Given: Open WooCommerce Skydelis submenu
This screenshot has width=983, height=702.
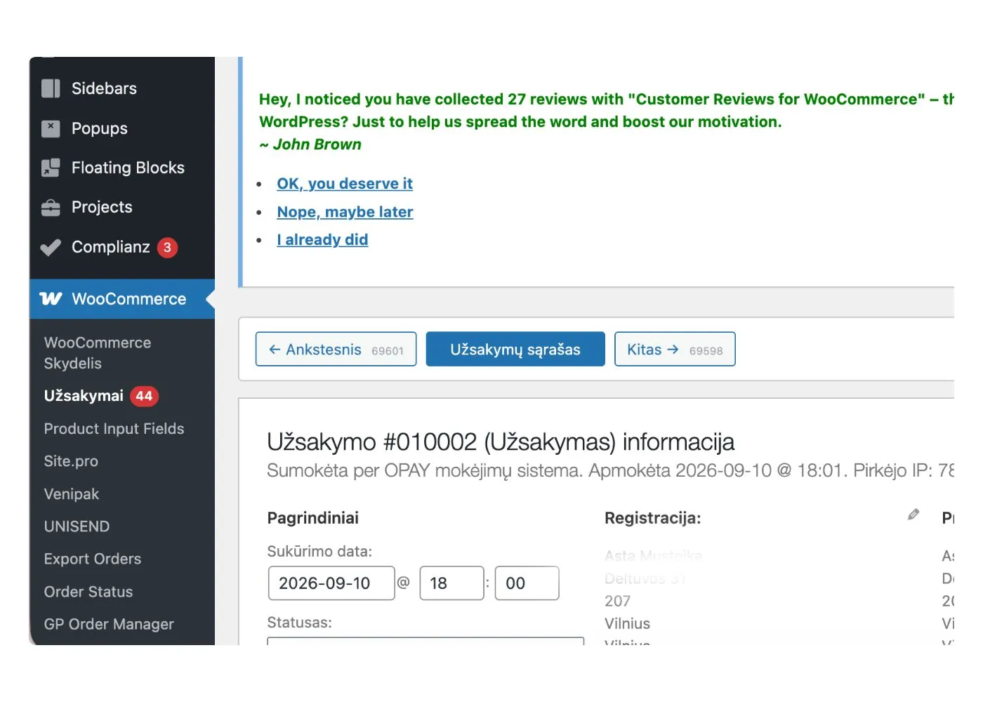Looking at the screenshot, I should click(98, 353).
